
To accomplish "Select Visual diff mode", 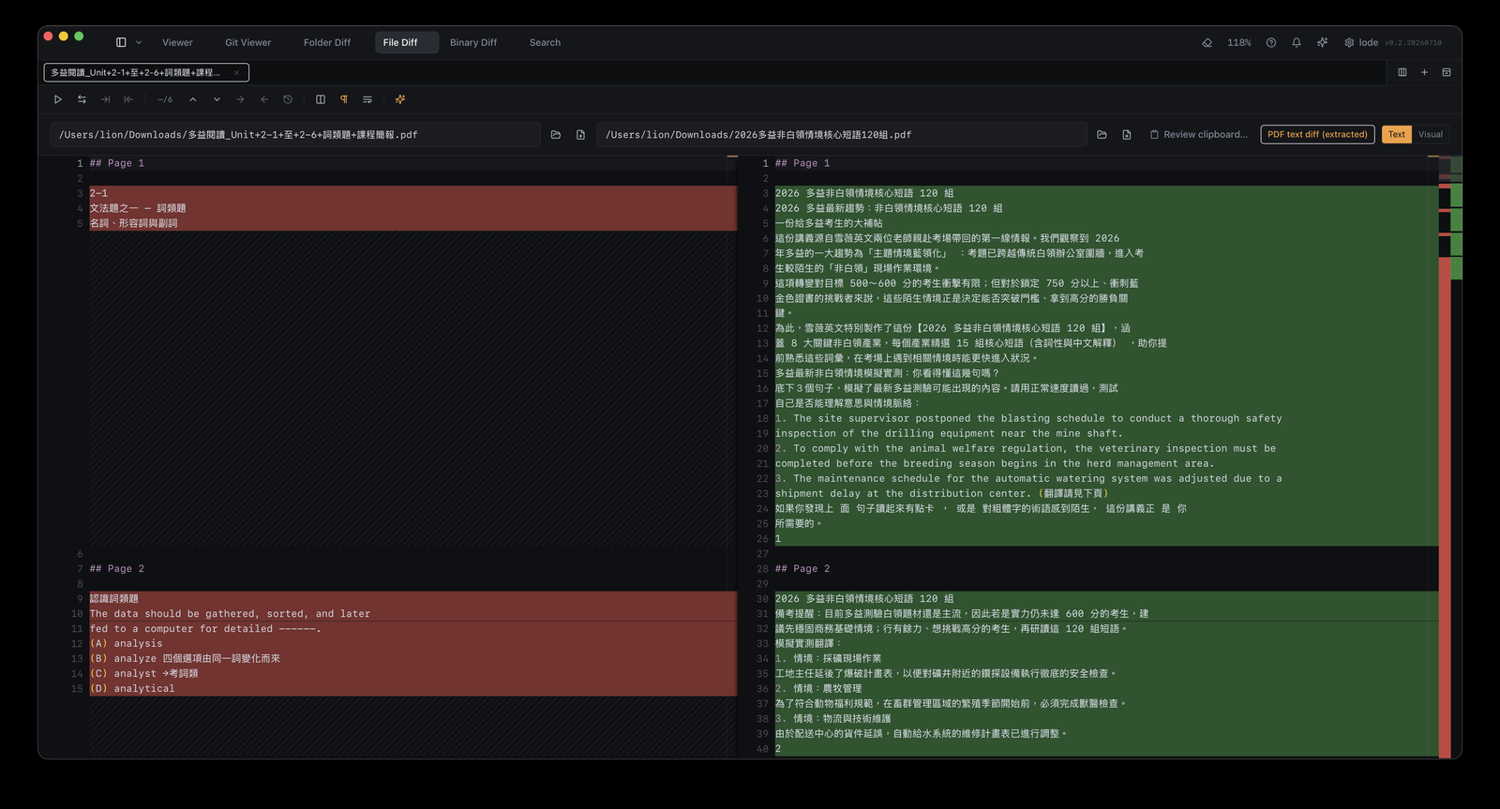I will (x=1431, y=135).
